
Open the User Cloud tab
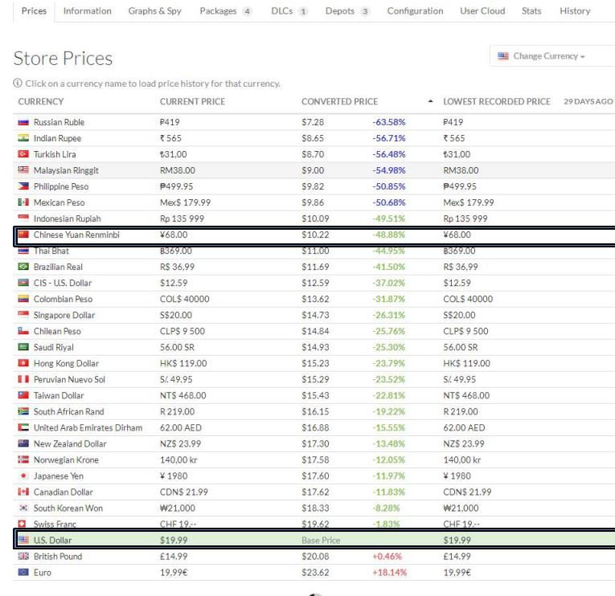click(482, 11)
